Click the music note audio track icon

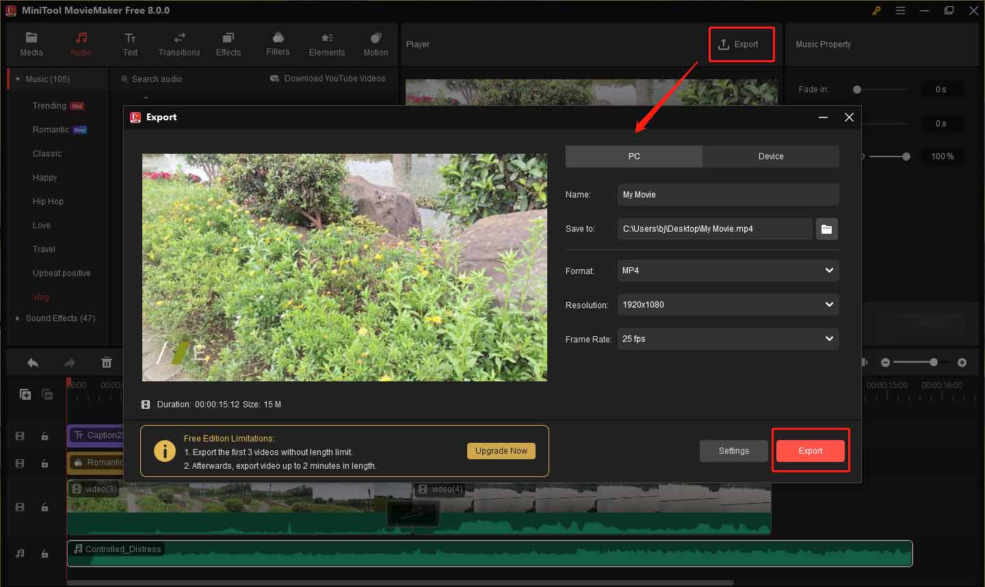(20, 554)
